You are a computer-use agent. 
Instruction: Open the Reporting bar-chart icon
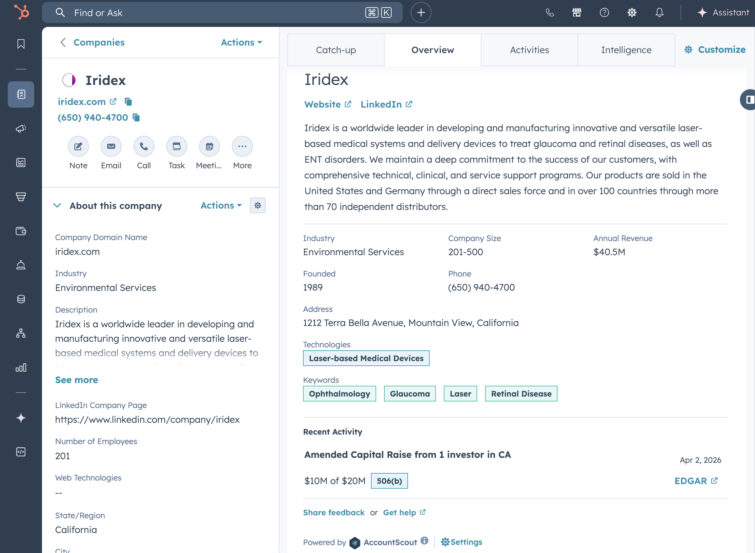coord(21,368)
